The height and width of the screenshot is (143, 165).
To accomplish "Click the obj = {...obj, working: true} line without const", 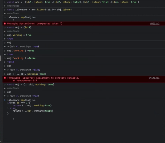I will (x=27, y=74).
